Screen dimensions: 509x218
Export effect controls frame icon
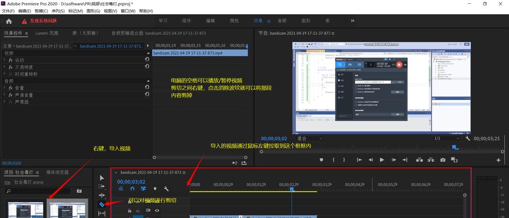[x=245, y=163]
